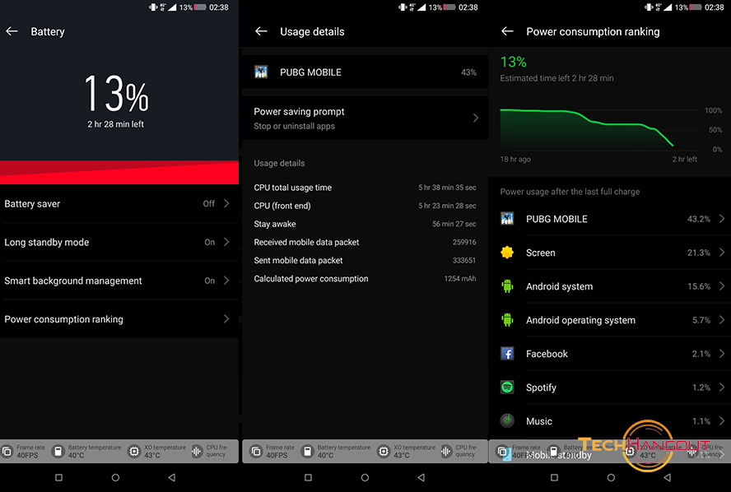Open the Power saving prompt chevron
Viewport: 731px width, 492px height.
tap(476, 118)
